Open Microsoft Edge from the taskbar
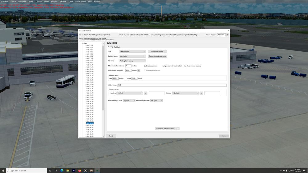The height and width of the screenshot is (173, 308). click(62, 171)
